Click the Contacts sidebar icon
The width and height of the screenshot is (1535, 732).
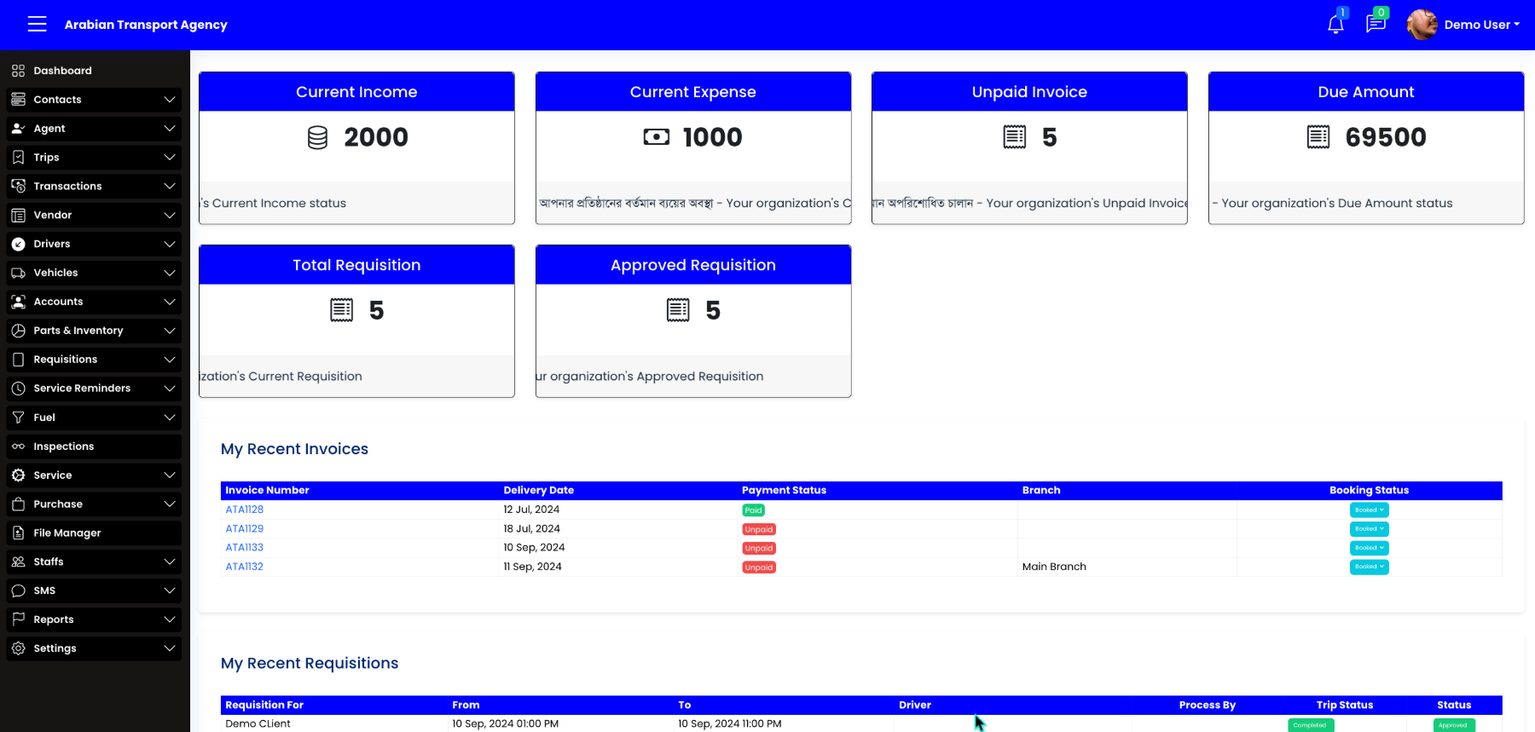coord(18,100)
